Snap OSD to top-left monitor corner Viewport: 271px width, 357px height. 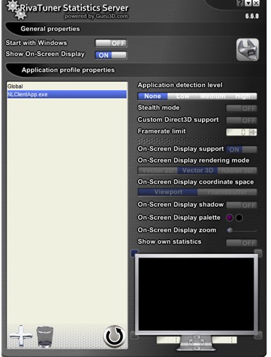[135, 253]
